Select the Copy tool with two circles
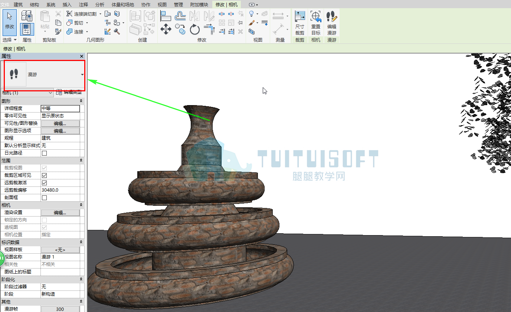 coord(180,29)
